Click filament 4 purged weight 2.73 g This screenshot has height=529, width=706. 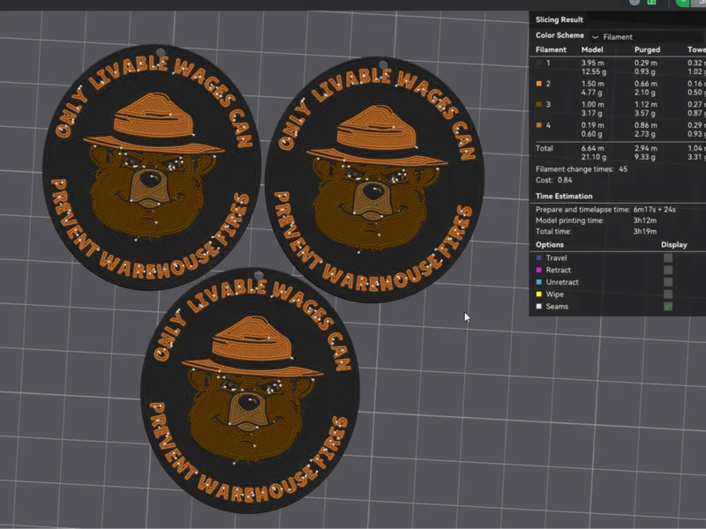pos(645,134)
